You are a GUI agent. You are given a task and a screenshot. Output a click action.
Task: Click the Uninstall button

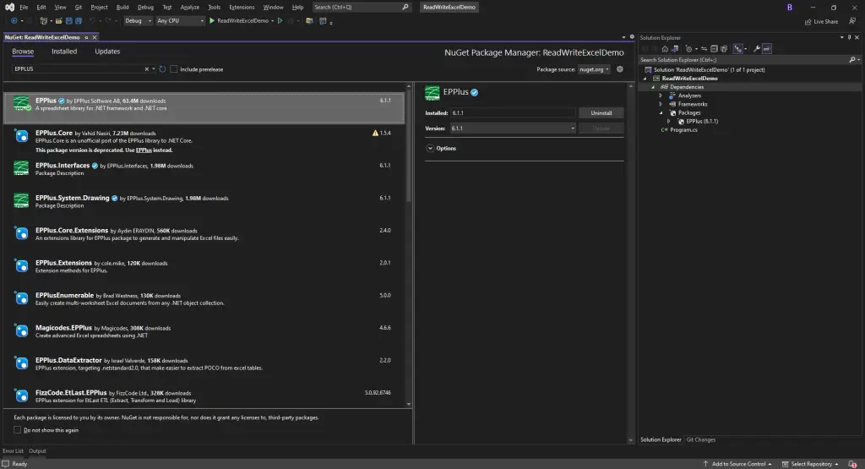point(601,112)
